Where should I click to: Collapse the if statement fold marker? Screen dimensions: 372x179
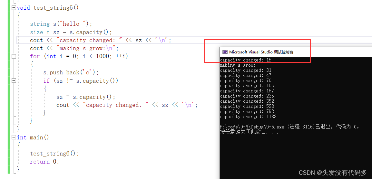coord(14,80)
